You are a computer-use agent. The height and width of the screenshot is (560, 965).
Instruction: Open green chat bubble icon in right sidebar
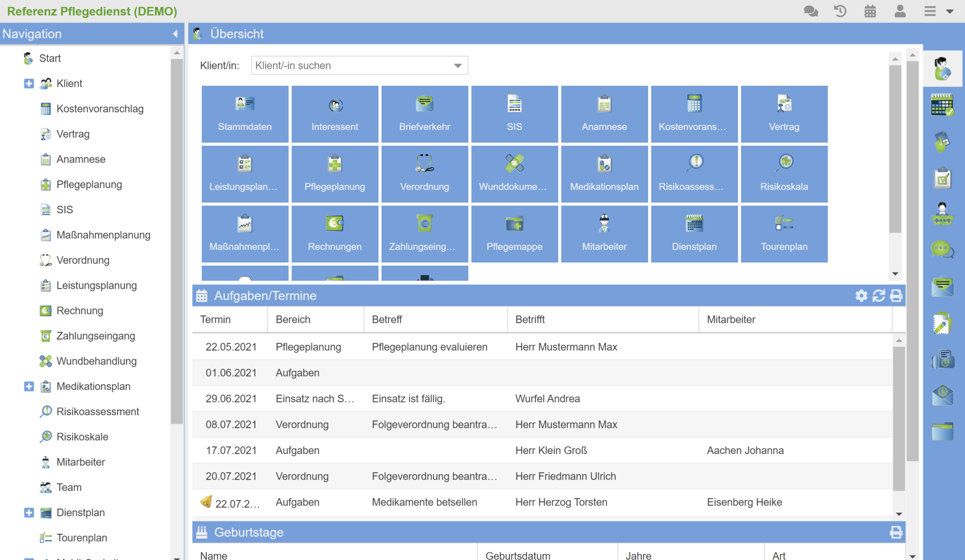click(942, 249)
